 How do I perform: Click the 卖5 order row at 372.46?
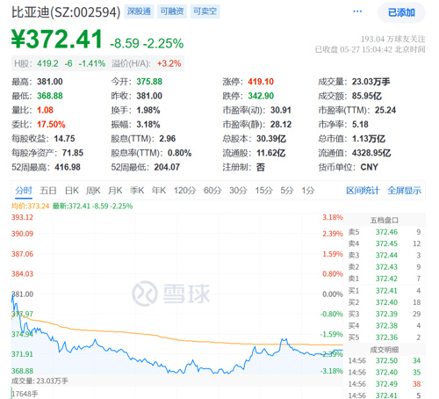click(x=385, y=232)
